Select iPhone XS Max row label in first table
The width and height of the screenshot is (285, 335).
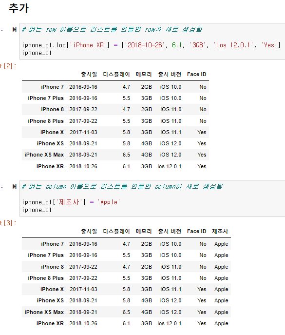(44, 155)
